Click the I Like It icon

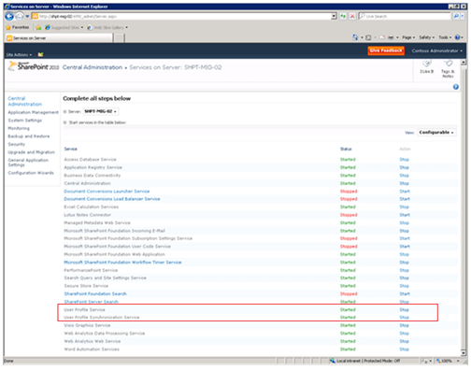(427, 66)
